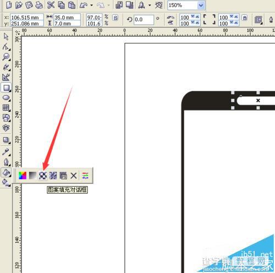Click the mirror horizontally button
Screen dimensions: 275x273
pos(170,17)
